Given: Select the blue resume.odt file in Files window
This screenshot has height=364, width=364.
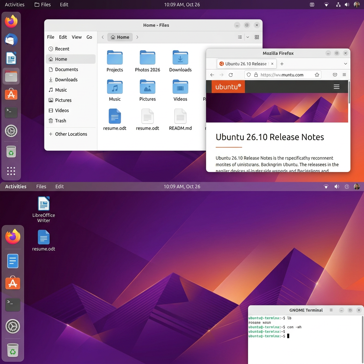Looking at the screenshot, I should click(x=115, y=116).
